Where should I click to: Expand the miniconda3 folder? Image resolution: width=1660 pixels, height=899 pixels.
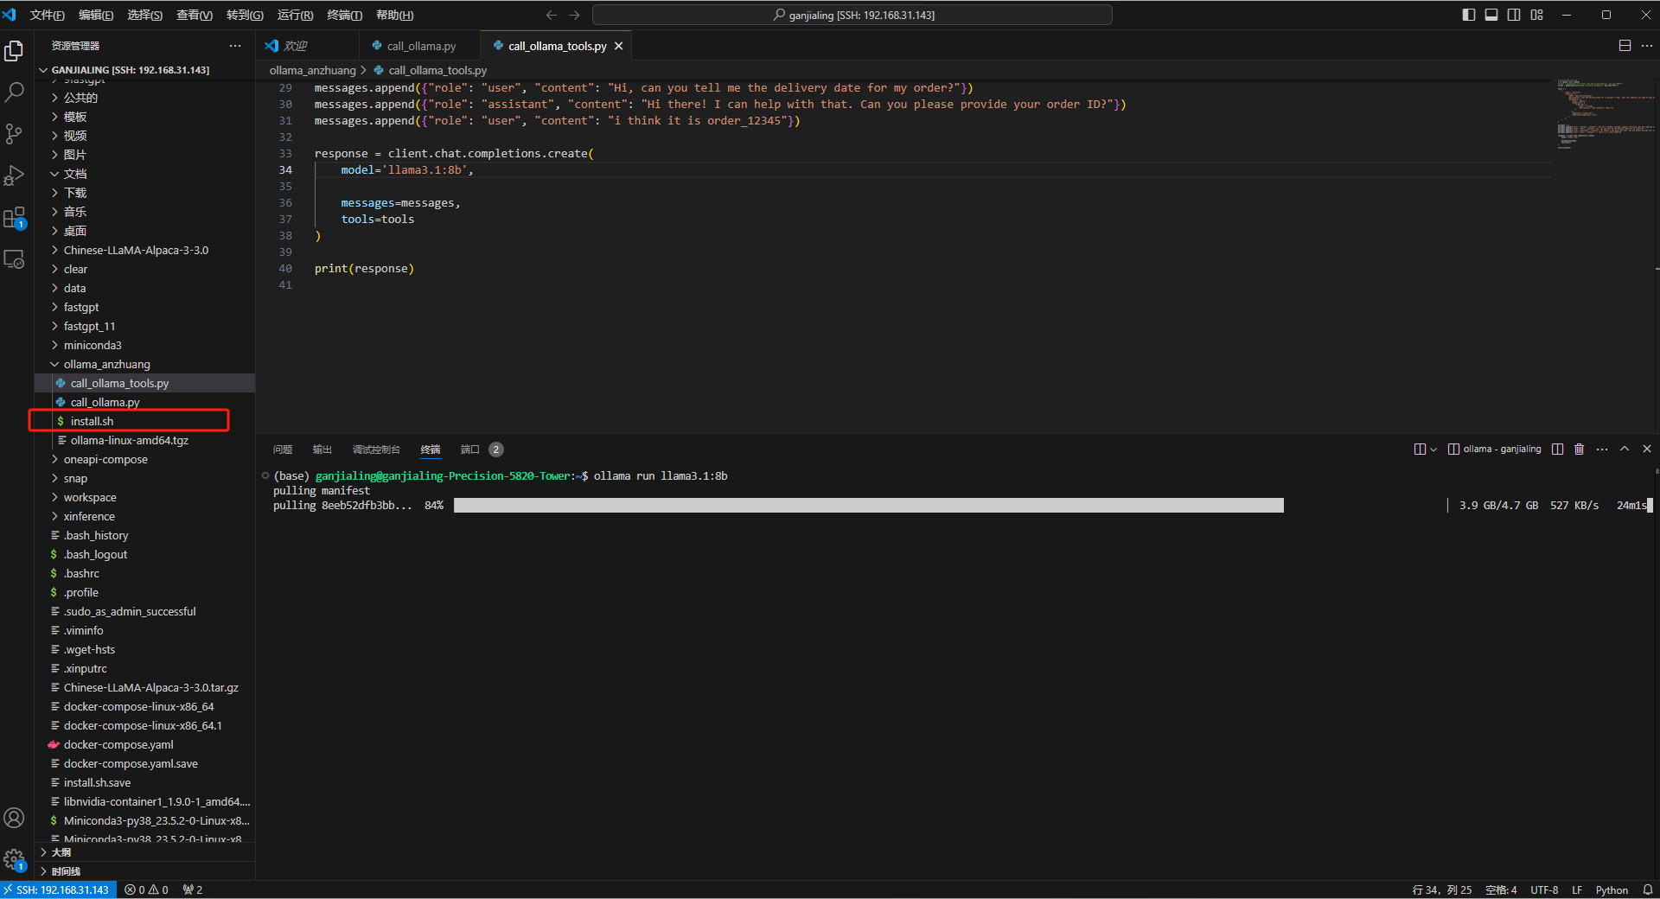click(144, 345)
